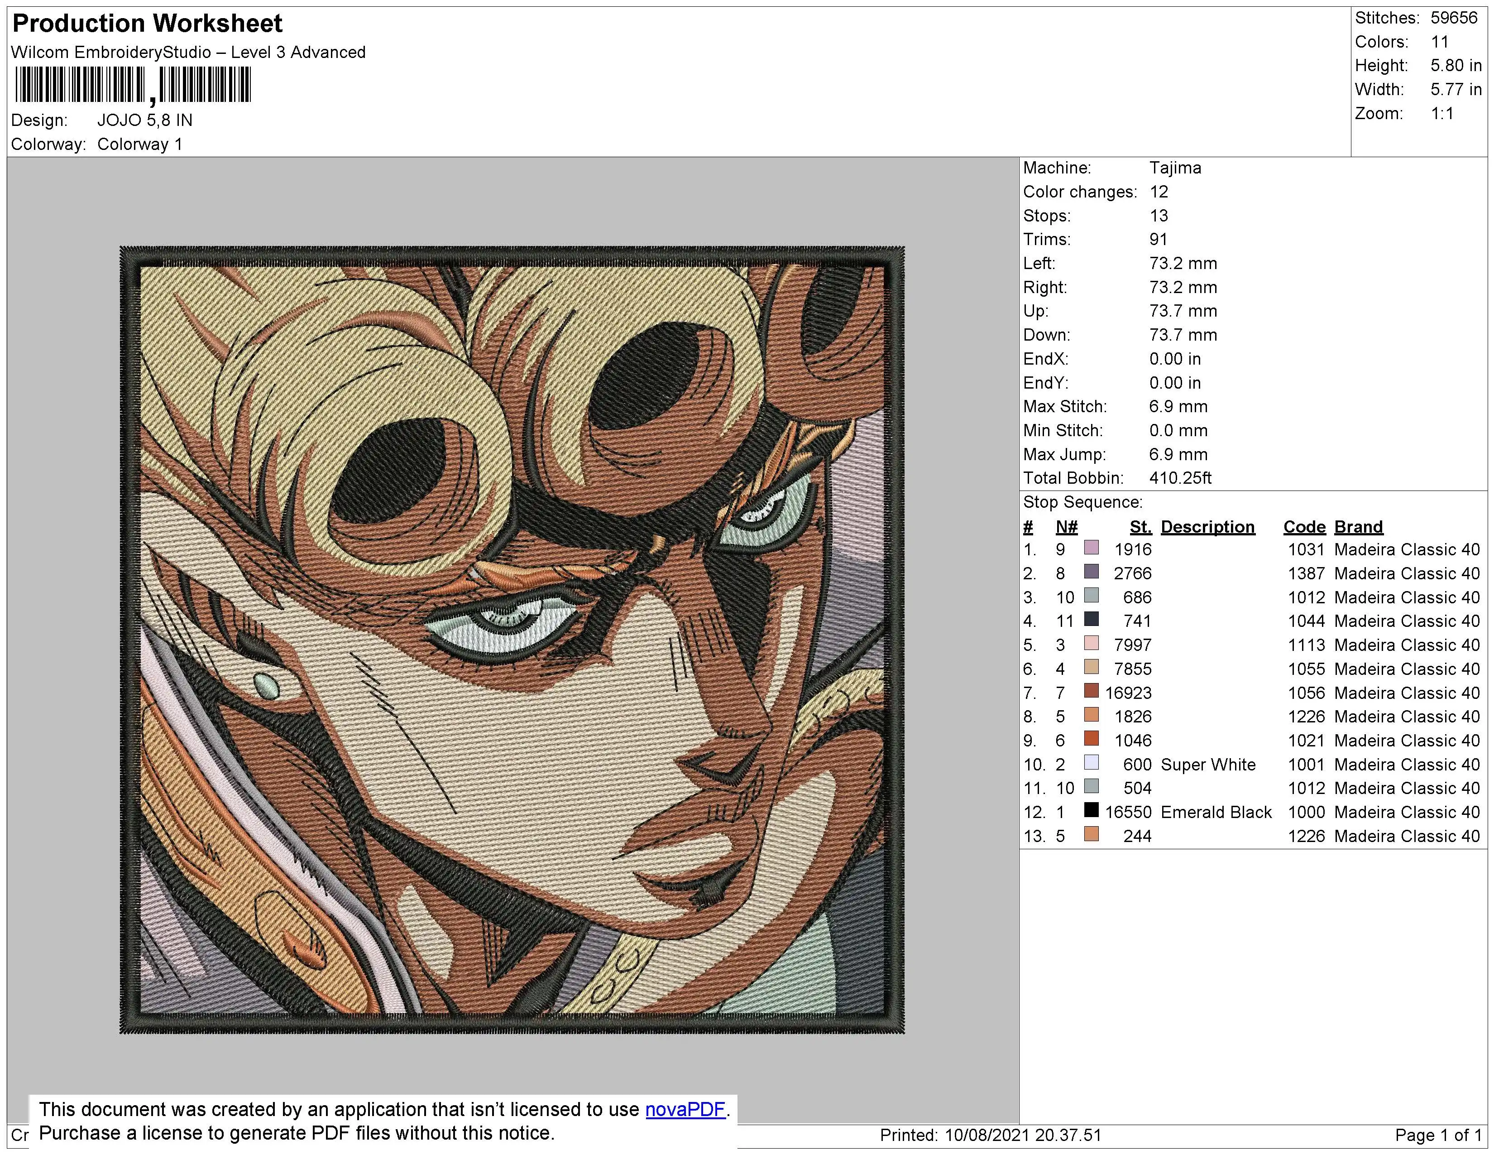The height and width of the screenshot is (1155, 1494).
Task: Click the Stops value 13
Action: pos(1159,216)
